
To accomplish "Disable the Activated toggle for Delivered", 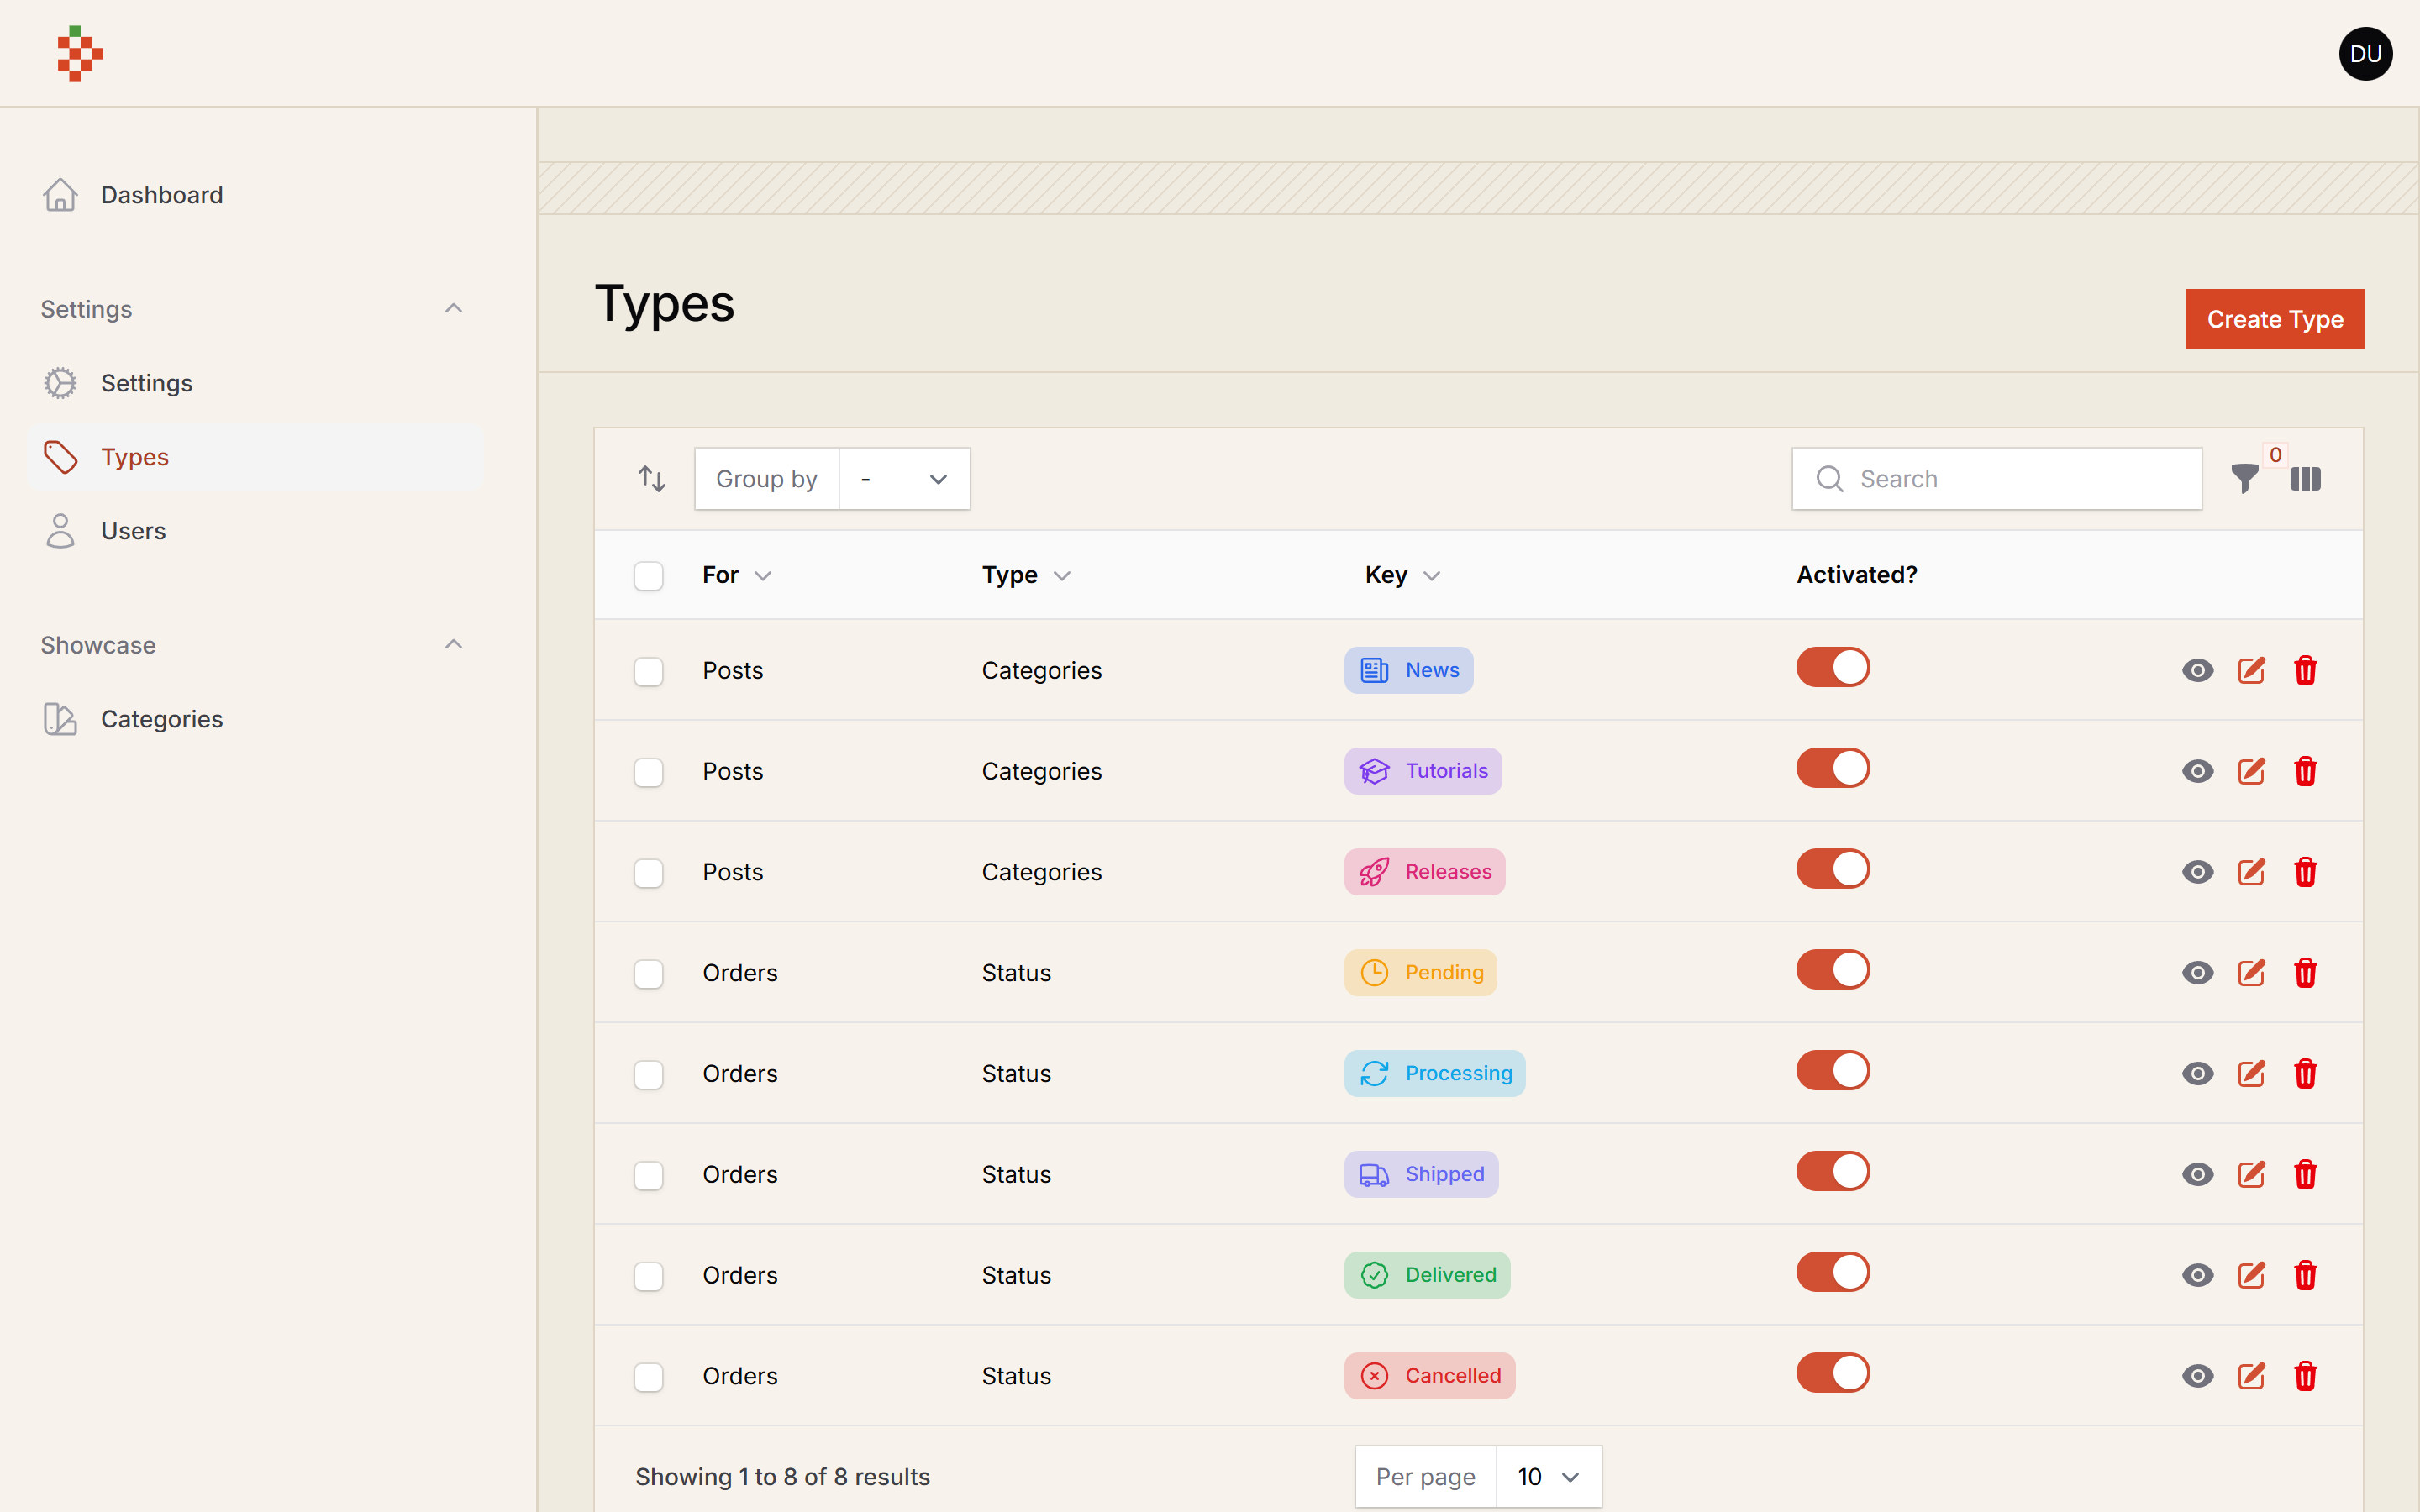I will click(1833, 1272).
